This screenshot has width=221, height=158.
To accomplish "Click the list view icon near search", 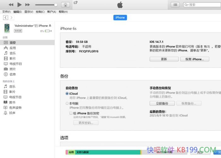I will [175, 5].
